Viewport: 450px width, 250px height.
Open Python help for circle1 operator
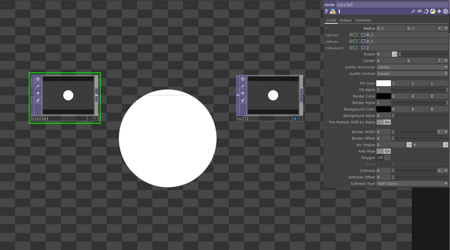pyautogui.click(x=333, y=11)
